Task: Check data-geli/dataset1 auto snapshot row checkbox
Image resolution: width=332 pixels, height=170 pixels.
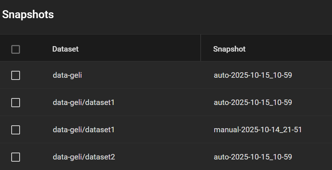Action: point(16,103)
